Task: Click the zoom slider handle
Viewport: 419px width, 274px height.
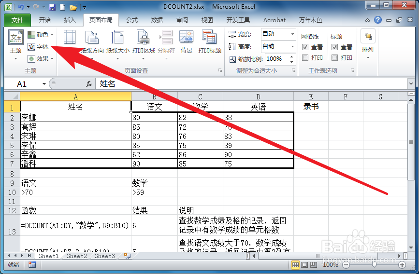Action: 374,264
